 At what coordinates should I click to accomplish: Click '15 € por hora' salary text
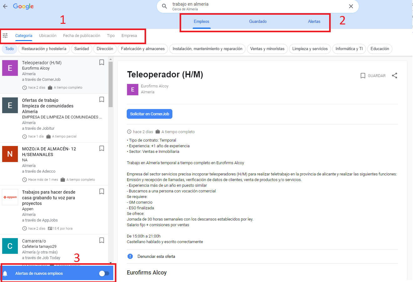(63, 228)
